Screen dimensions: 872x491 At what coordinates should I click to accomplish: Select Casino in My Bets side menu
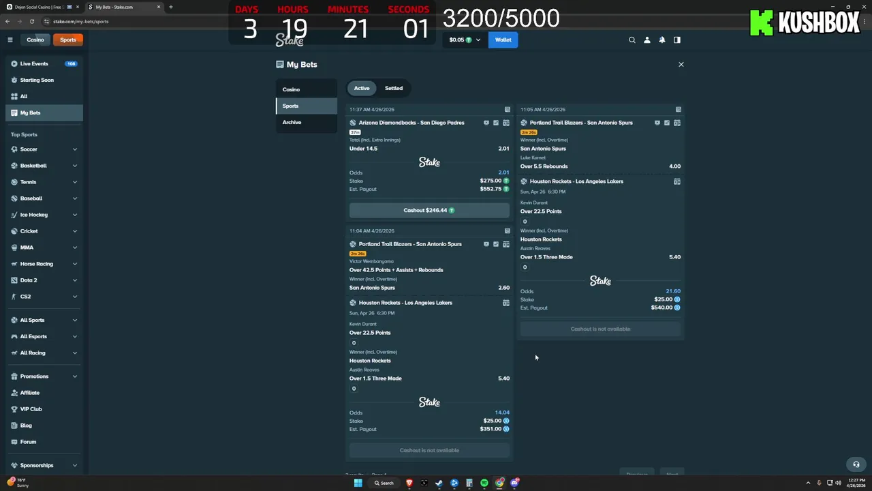[307, 89]
